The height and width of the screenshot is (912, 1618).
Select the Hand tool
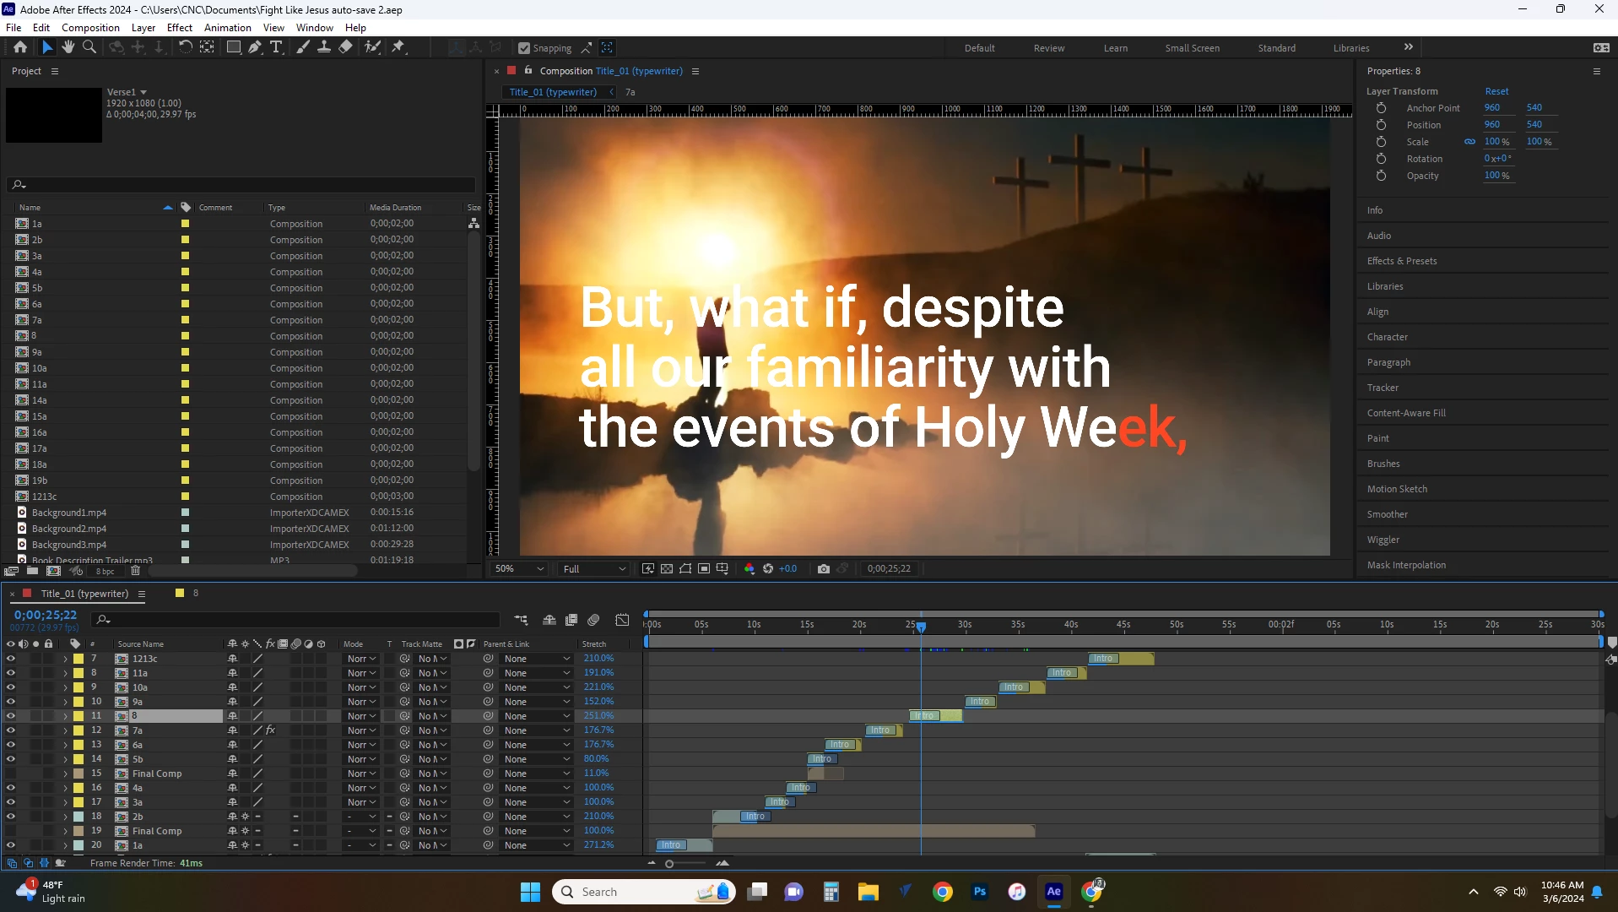click(68, 47)
